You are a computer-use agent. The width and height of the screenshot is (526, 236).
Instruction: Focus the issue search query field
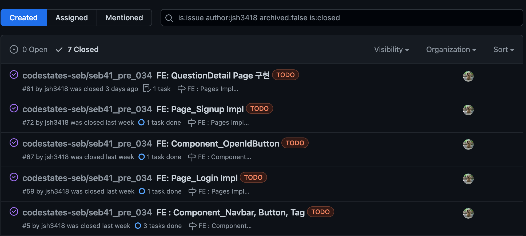(x=342, y=18)
